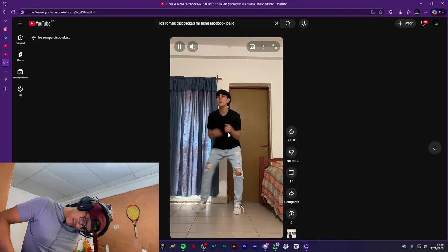Screen dimensions: 448x252
Task: Switch to the Instagram sidebar tab
Action: pyautogui.click(x=5, y=29)
